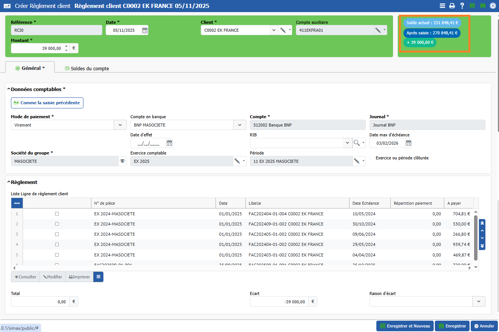Open the hamburger menu in title bar

[x=442, y=6]
